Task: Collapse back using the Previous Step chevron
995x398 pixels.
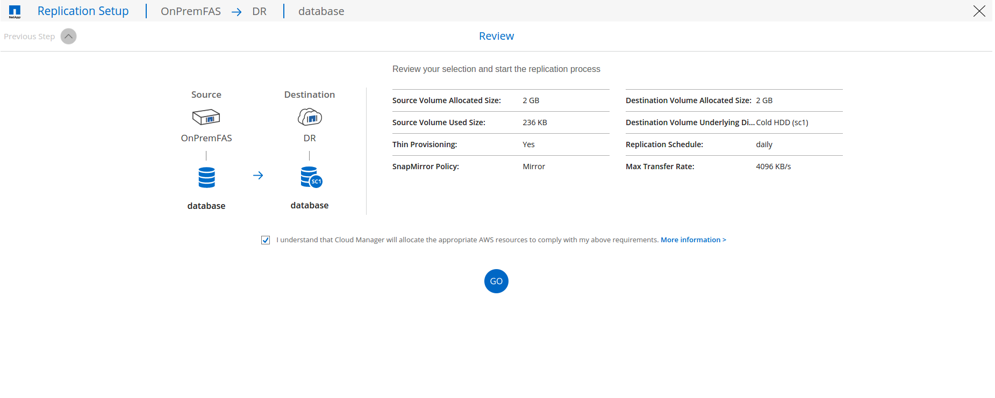Action: (68, 37)
